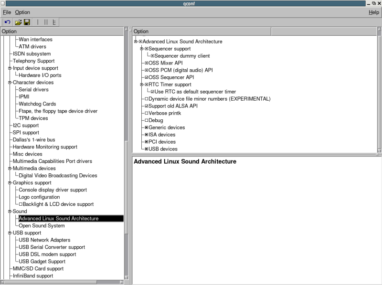Open ISA devices submenu arrow
This screenshot has height=285, width=382.
point(147,135)
